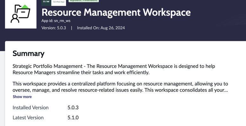Click the Strategic Portfolio Management paragraph

click(x=114, y=69)
